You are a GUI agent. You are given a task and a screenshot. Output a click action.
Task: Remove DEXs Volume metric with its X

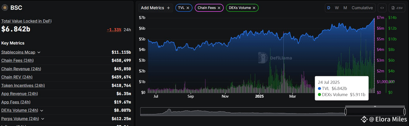pyautogui.click(x=254, y=8)
